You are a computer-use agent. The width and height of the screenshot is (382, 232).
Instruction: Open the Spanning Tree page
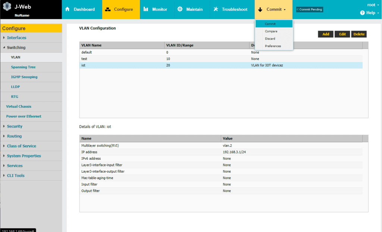point(31,67)
